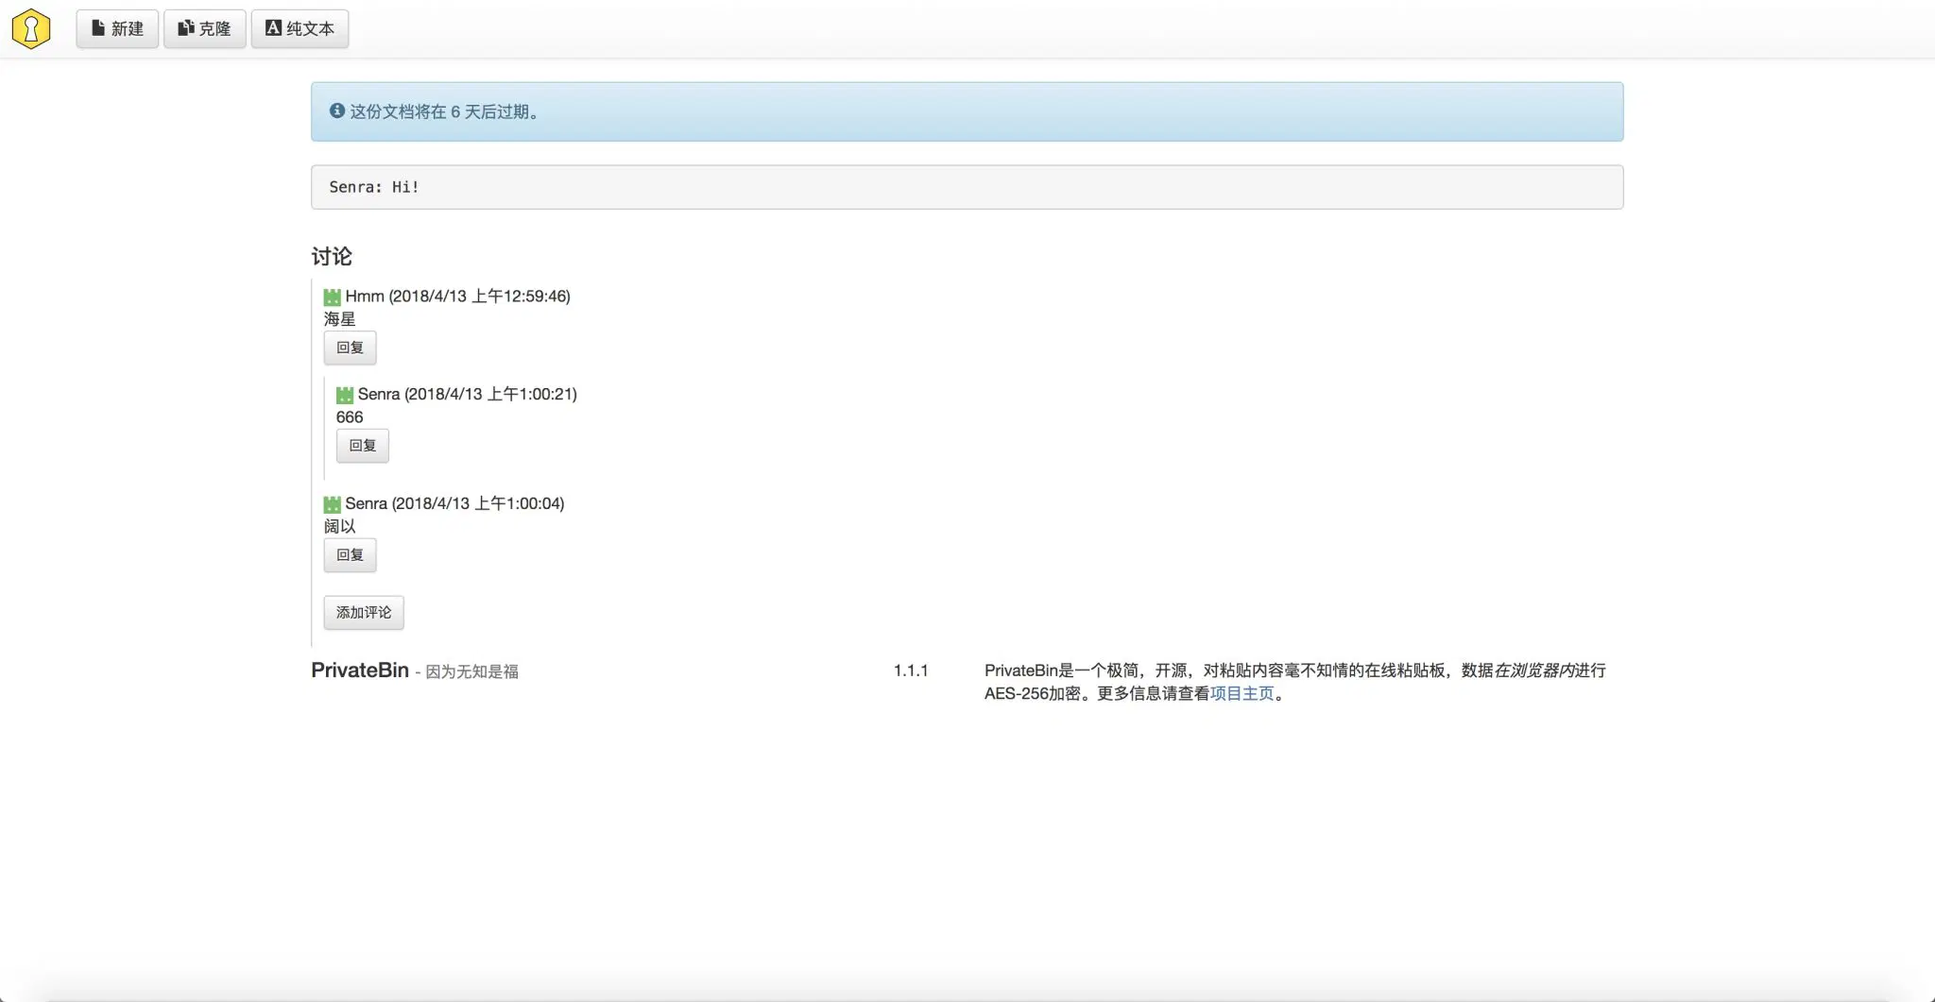Click the comment text 海星
This screenshot has height=1002, width=1935.
339,319
